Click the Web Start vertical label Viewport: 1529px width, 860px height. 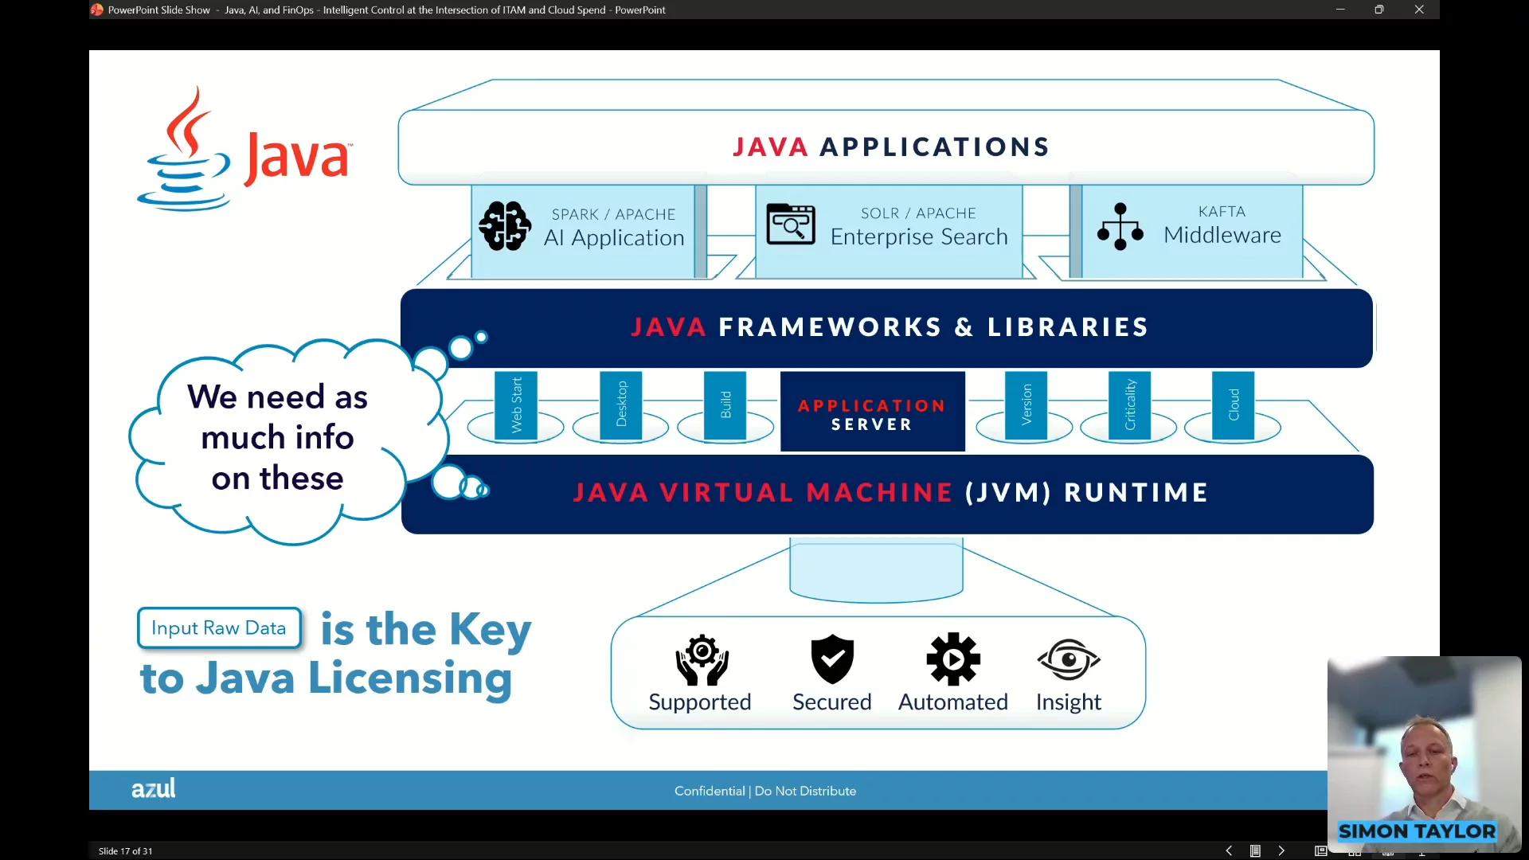[x=516, y=405]
